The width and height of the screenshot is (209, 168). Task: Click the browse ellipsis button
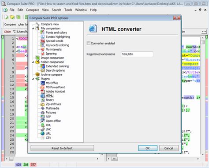click(204, 32)
